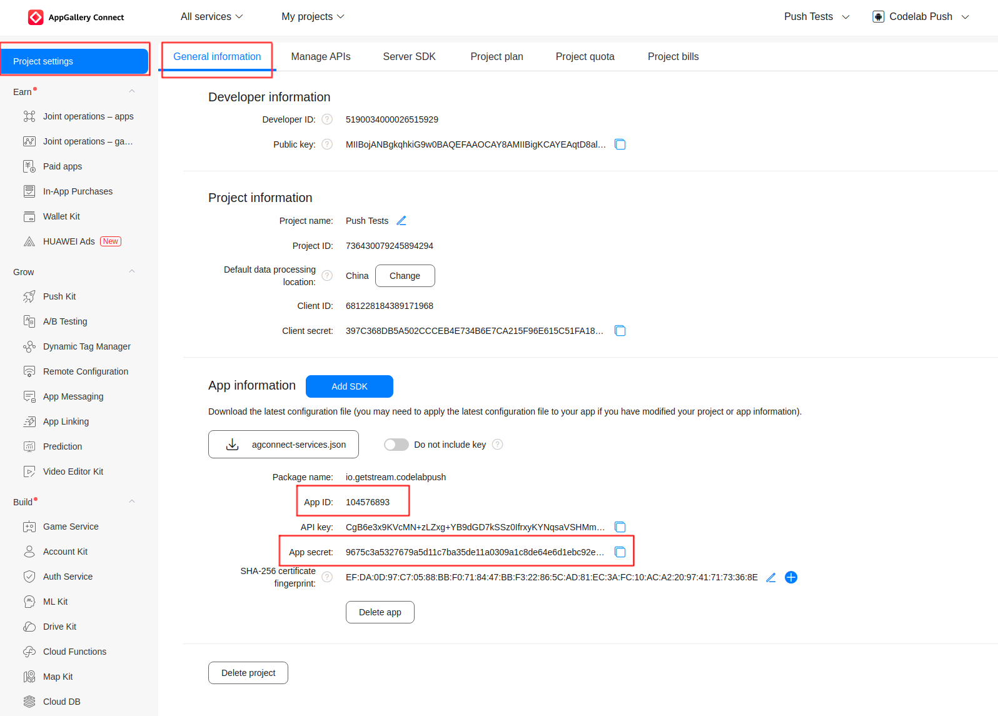Copy the App secret value
This screenshot has width=998, height=716.
[x=620, y=552]
